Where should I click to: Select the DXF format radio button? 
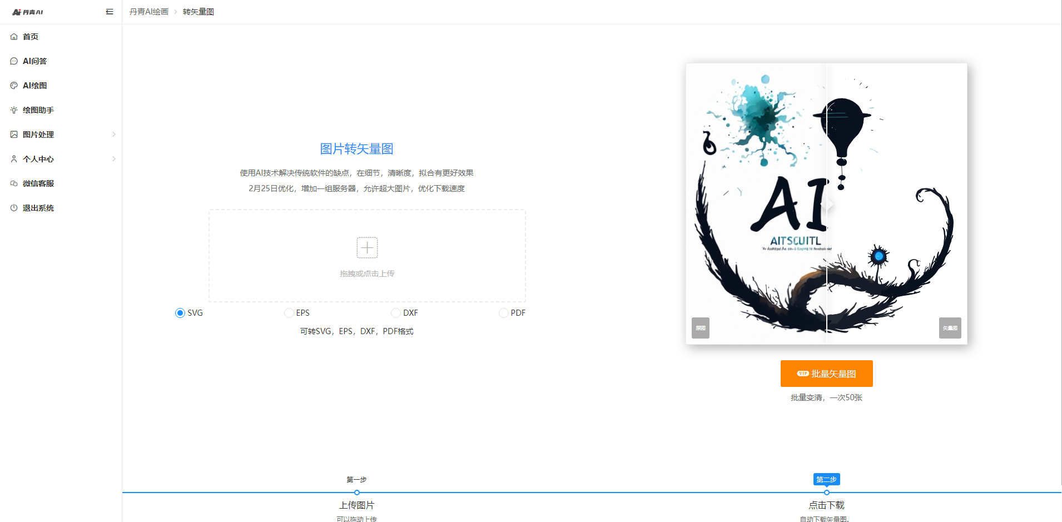point(395,313)
